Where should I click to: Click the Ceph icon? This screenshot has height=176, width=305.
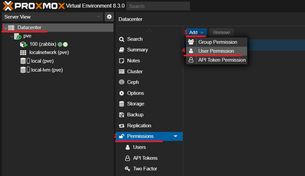tap(122, 82)
